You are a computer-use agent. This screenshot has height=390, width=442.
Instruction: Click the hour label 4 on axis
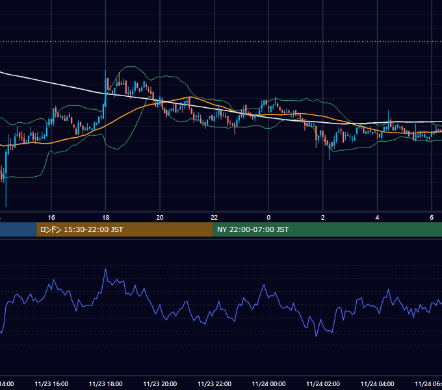click(x=377, y=218)
